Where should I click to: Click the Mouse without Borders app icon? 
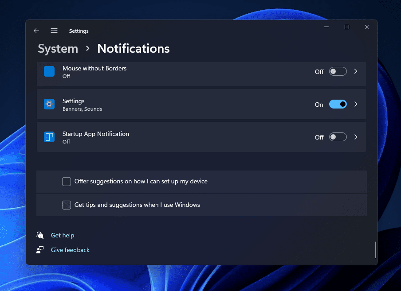[49, 71]
